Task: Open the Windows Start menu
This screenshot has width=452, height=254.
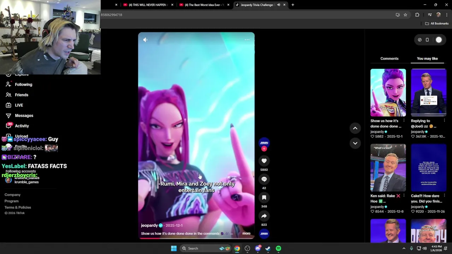Action: coord(174,248)
